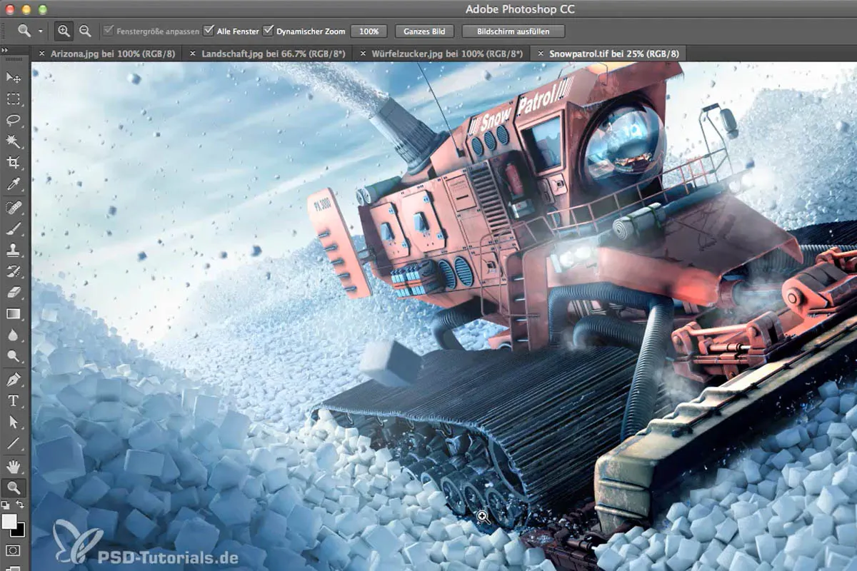Select the Dodge tool
Viewport: 857px width, 571px height.
pos(14,356)
